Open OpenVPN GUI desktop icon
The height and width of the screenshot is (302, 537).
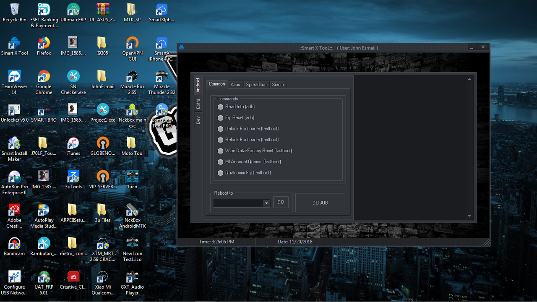point(132,49)
